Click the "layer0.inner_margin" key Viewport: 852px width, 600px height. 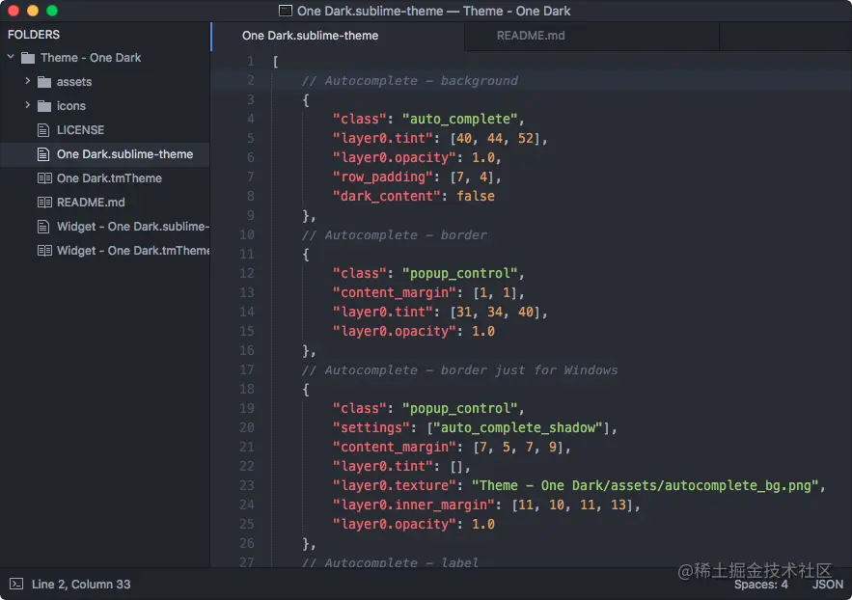click(x=414, y=505)
